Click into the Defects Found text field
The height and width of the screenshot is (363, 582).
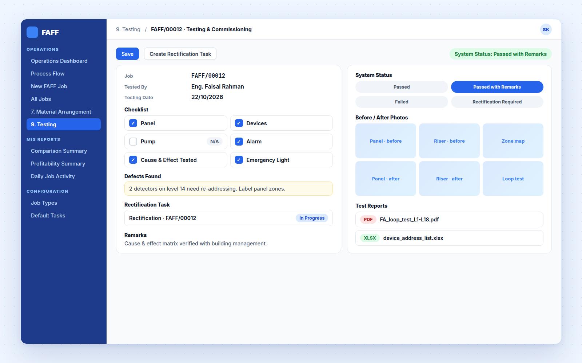[x=228, y=189]
